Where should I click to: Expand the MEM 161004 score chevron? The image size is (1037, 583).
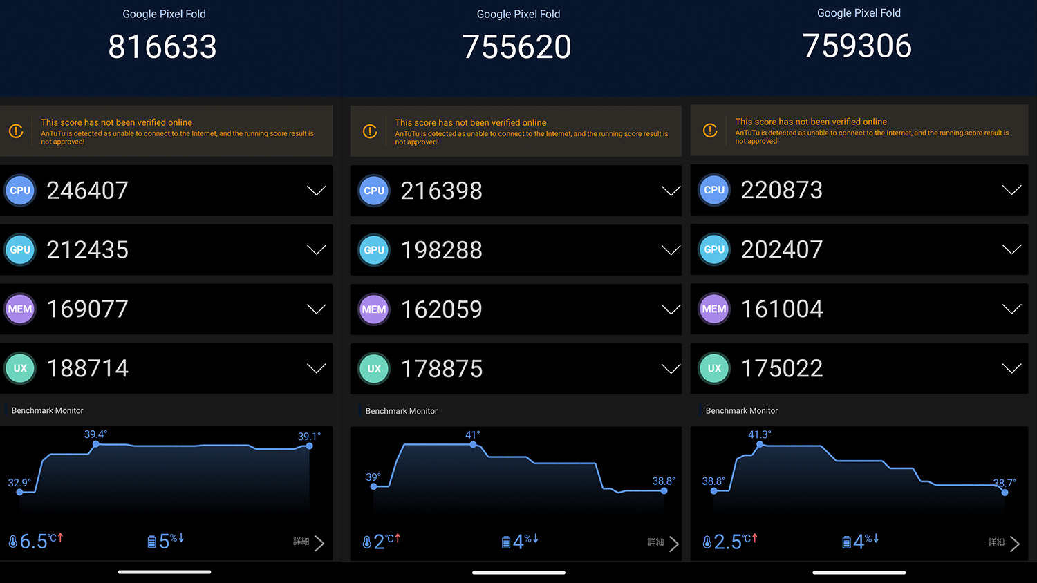click(x=1011, y=309)
